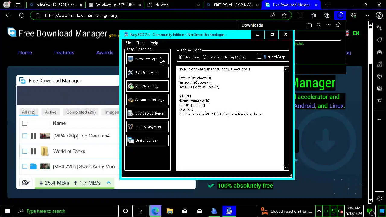Image resolution: width=386 pixels, height=217 pixels.
Task: Show hidden system tray icons
Action: 319,211
